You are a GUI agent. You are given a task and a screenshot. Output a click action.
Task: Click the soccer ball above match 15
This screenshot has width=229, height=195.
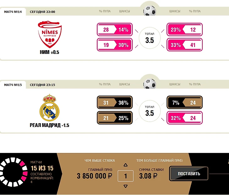pyautogui.click(x=150, y=83)
